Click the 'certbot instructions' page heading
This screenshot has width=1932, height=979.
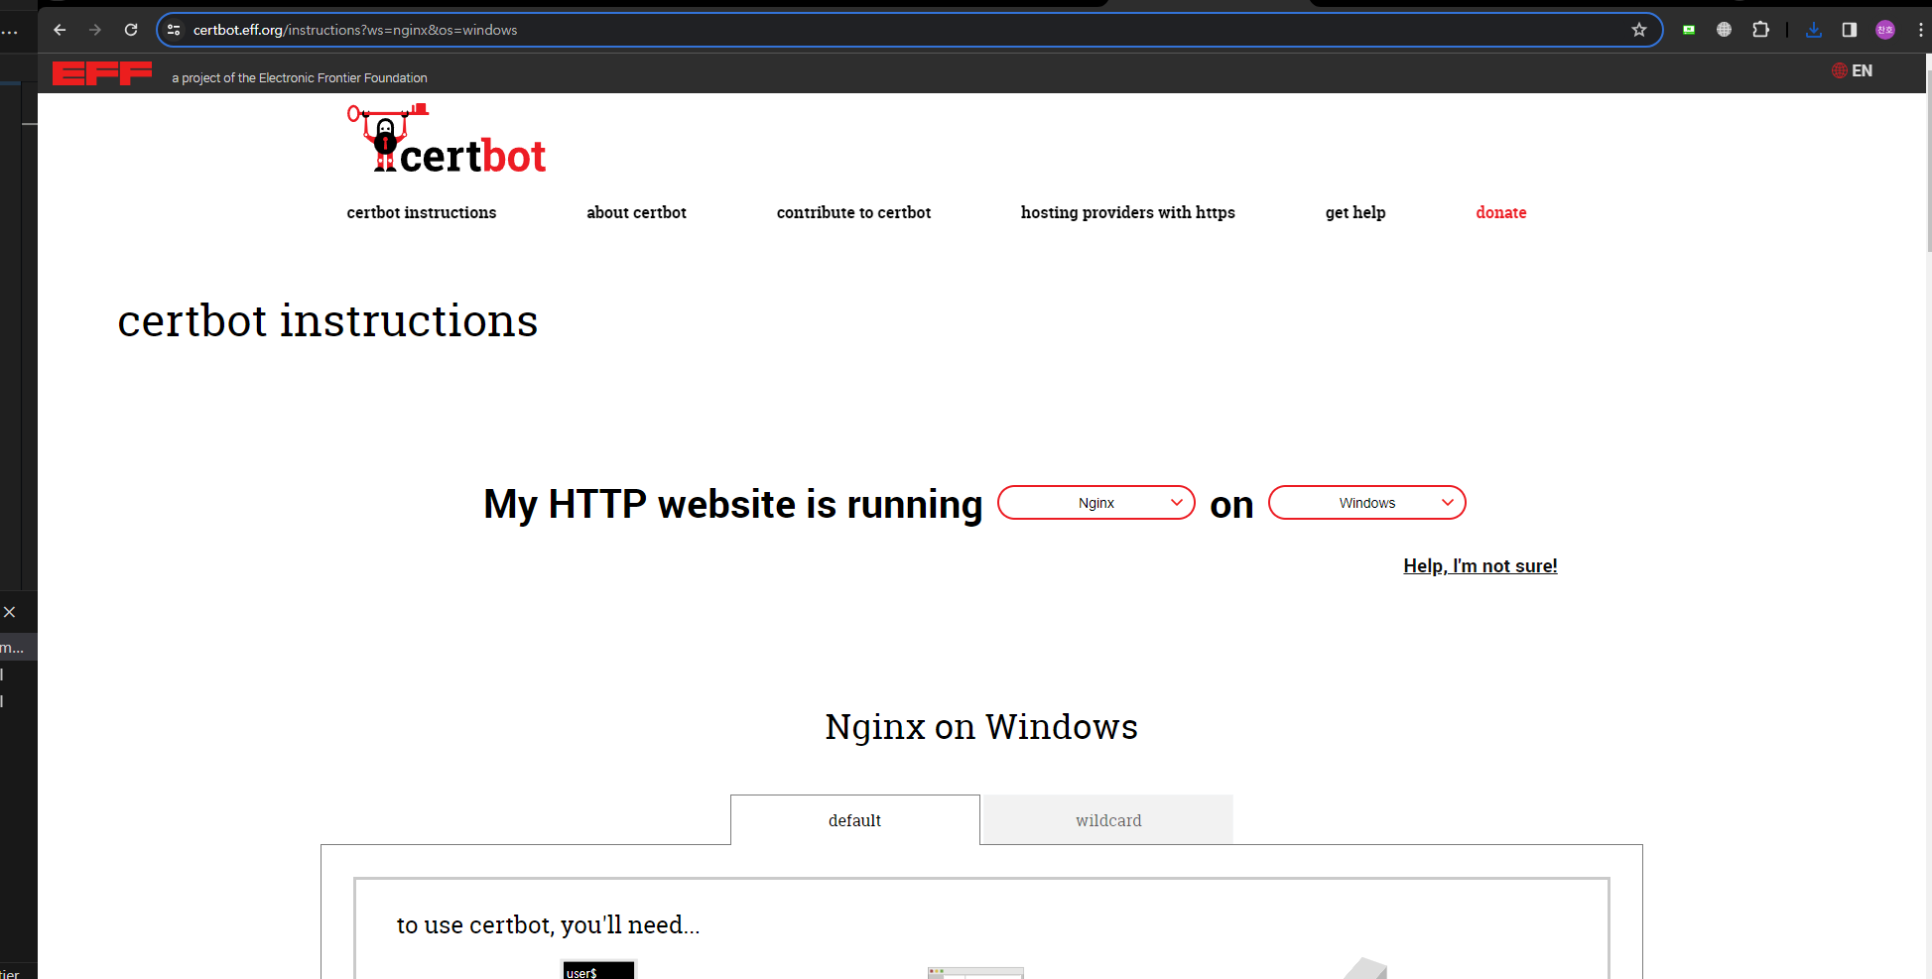[327, 321]
